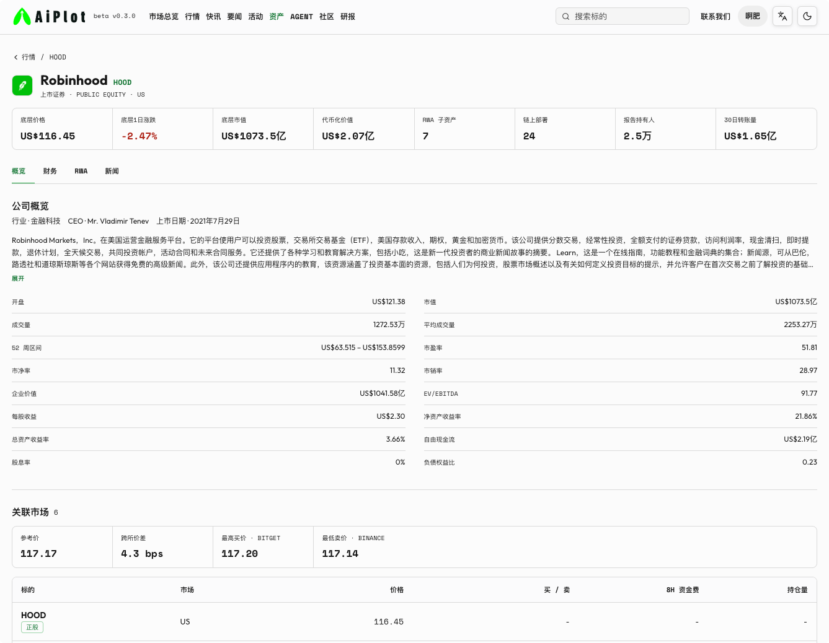Click the -2.47% daily change value
Viewport: 829px width, 643px height.
[x=139, y=136]
